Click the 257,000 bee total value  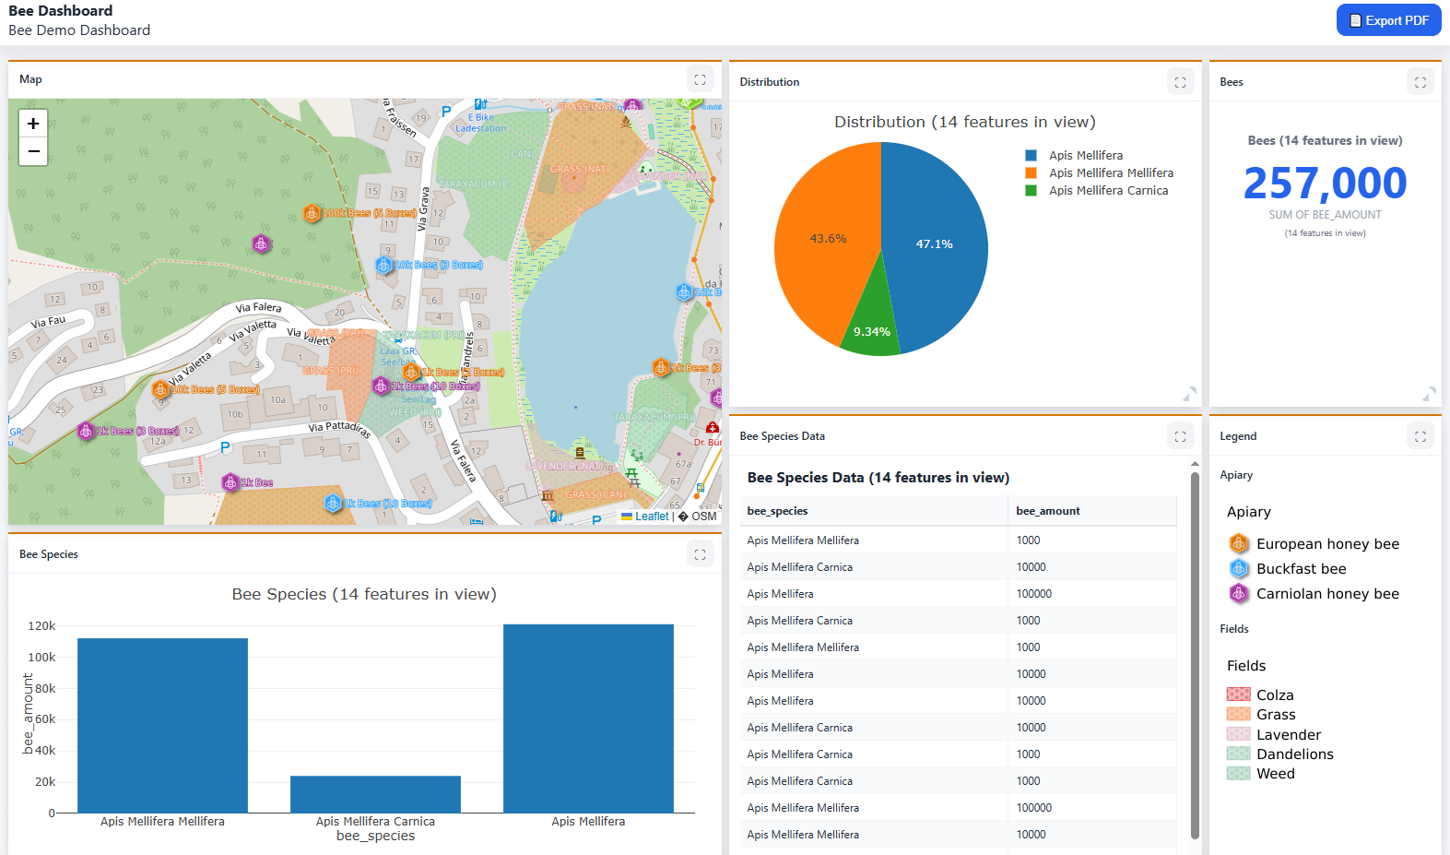click(1325, 183)
